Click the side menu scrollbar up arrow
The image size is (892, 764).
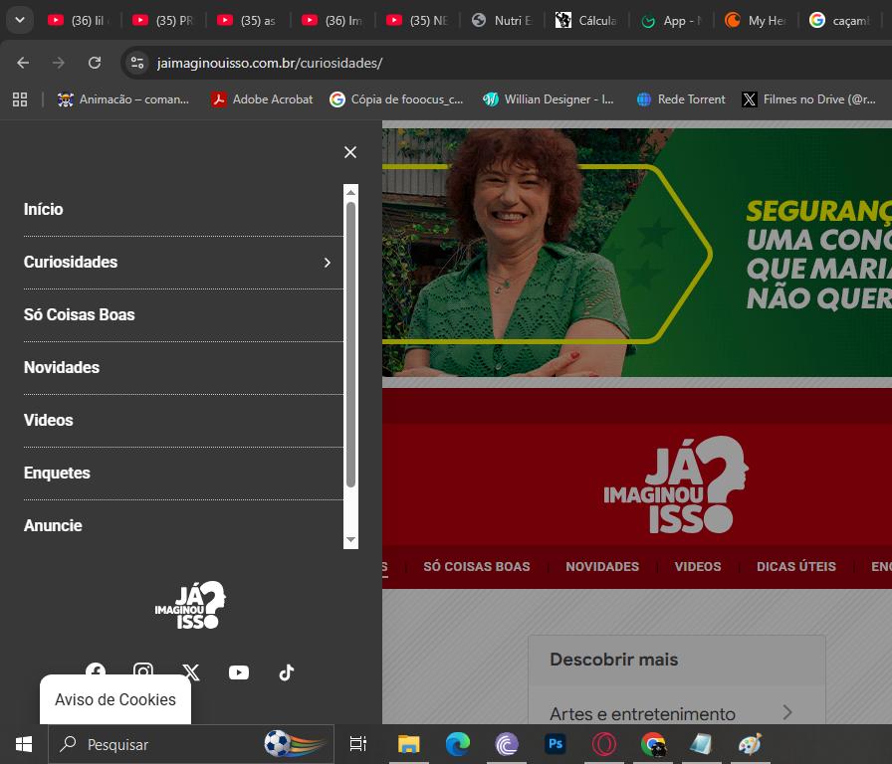[x=351, y=192]
